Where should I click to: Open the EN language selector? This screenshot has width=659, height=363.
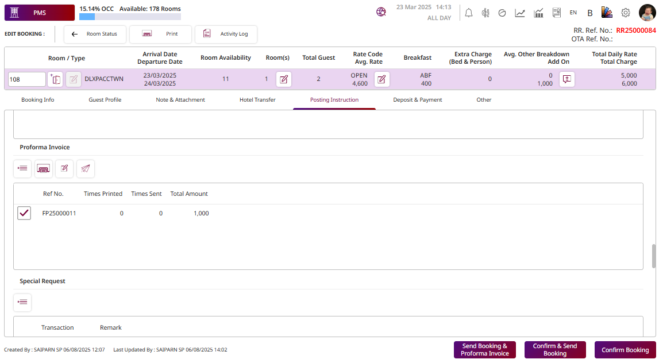pyautogui.click(x=573, y=13)
